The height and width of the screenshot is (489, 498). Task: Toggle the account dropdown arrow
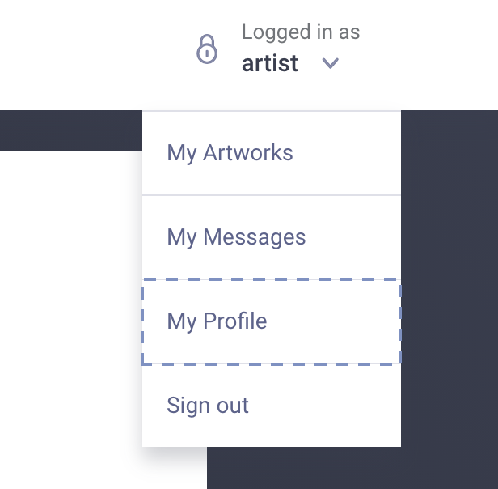click(330, 63)
